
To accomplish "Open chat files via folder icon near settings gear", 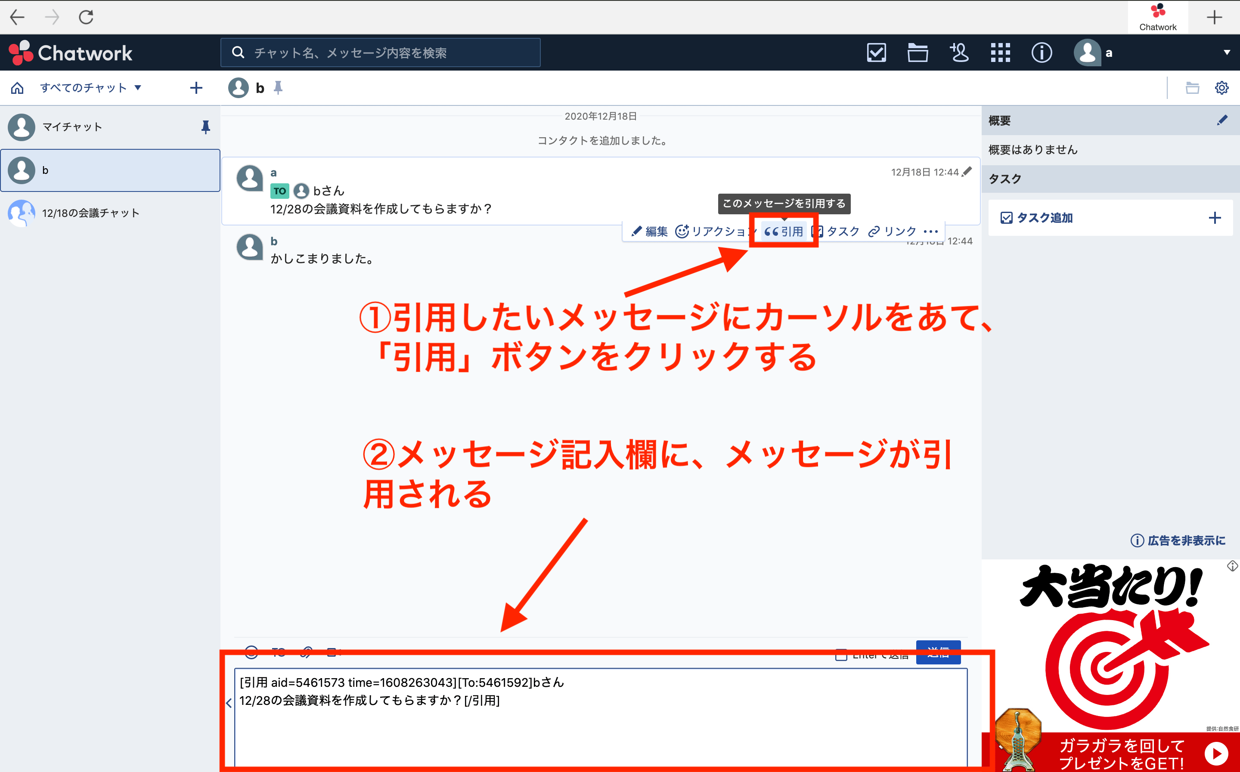I will (x=1193, y=88).
